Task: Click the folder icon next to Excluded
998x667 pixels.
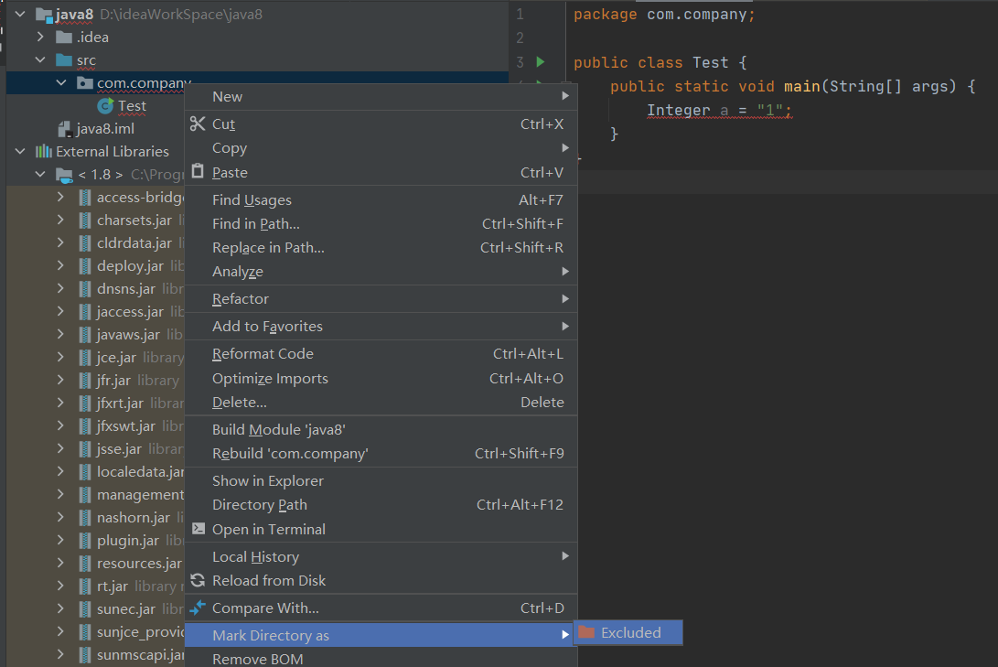Action: point(587,632)
